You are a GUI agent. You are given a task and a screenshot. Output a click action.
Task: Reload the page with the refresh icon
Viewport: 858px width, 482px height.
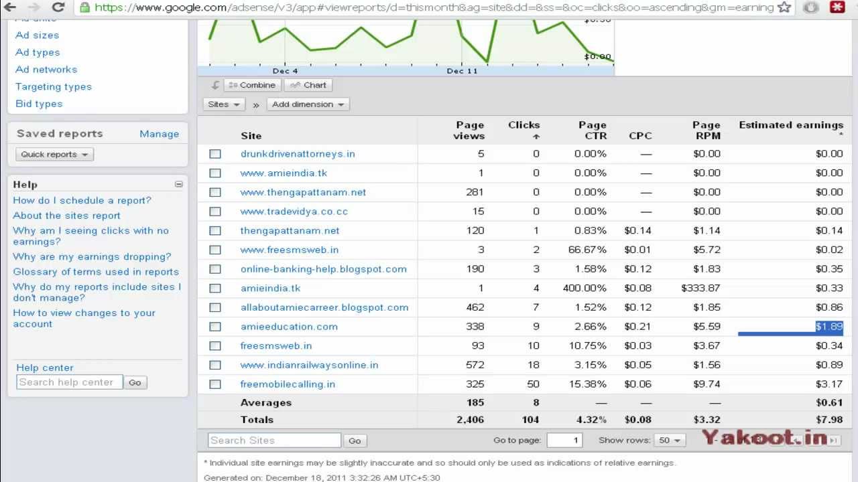tap(58, 7)
